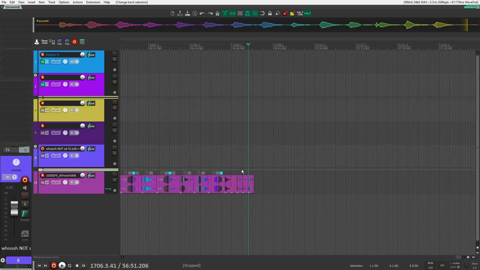This screenshot has height=270, width=480.
Task: Unsolo all tracks with yellow S icon
Action: [x=292, y=14]
